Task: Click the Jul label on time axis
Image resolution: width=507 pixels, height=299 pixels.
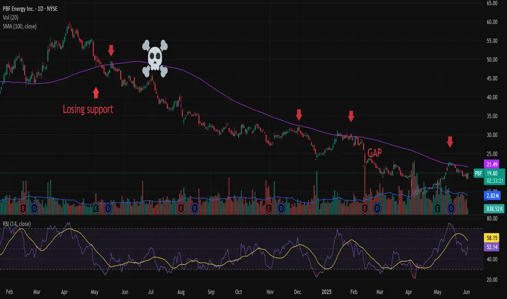Action: pos(151,292)
